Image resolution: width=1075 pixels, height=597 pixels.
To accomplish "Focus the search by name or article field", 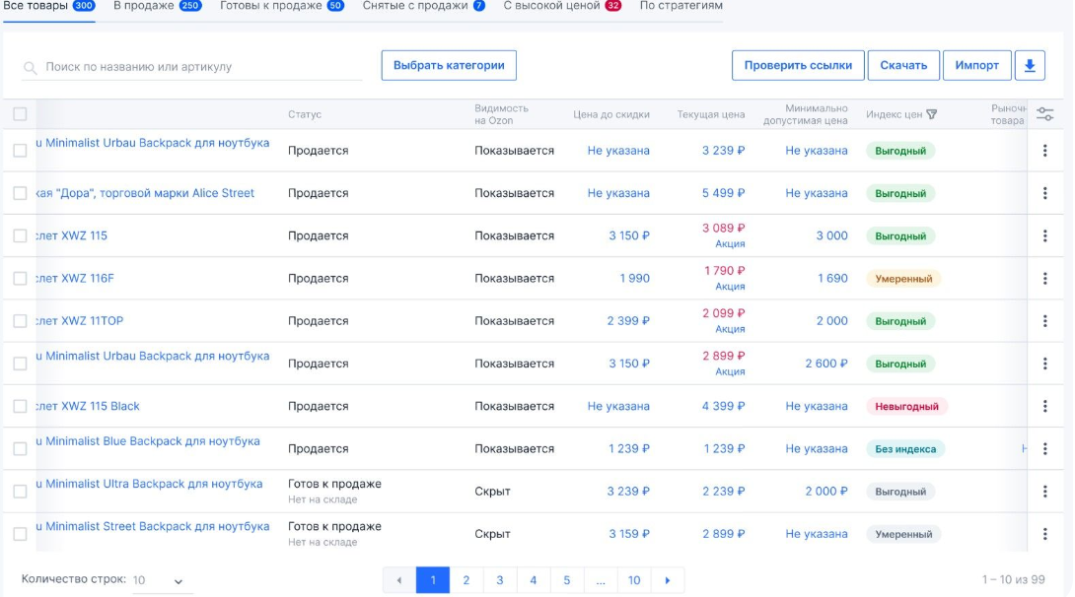I will (197, 67).
